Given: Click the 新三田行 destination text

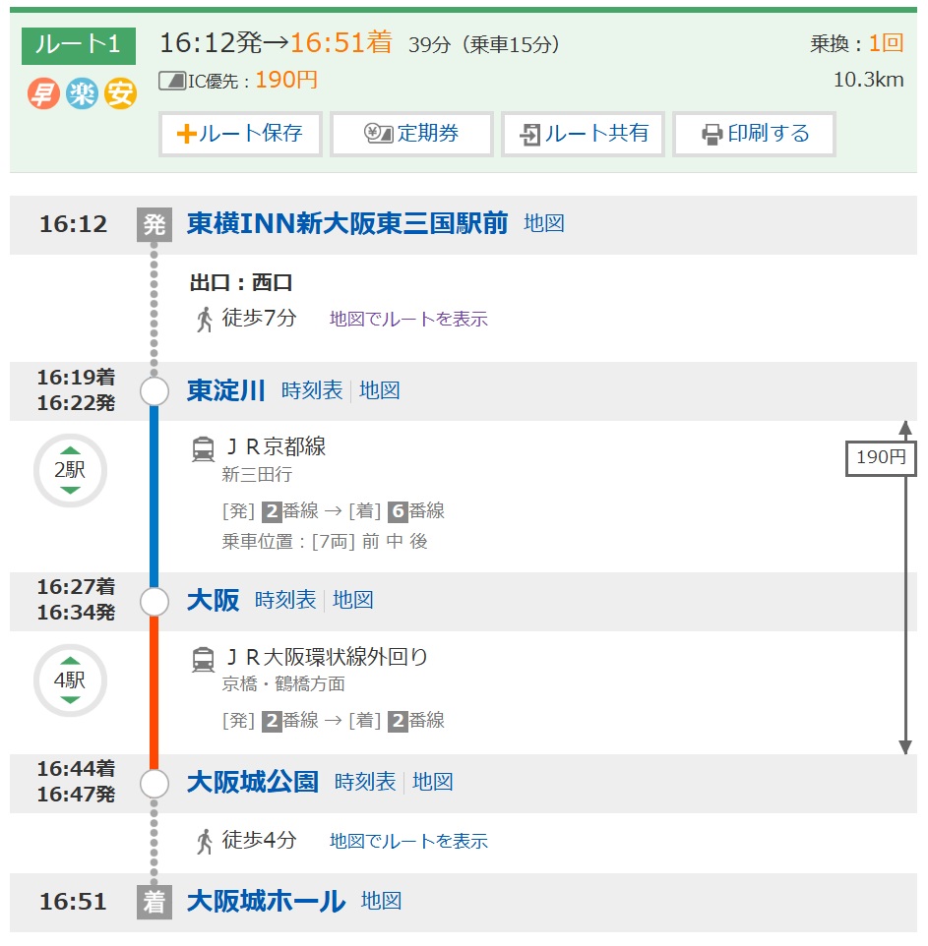Looking at the screenshot, I should tap(257, 475).
